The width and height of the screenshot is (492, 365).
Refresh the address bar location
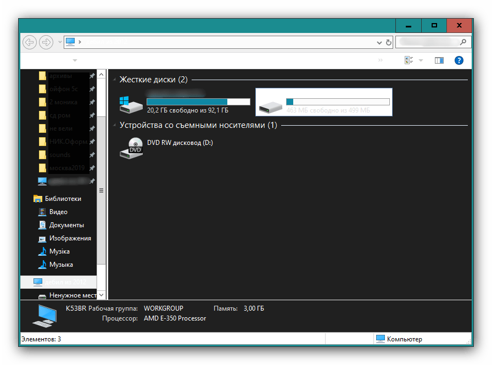pos(389,42)
